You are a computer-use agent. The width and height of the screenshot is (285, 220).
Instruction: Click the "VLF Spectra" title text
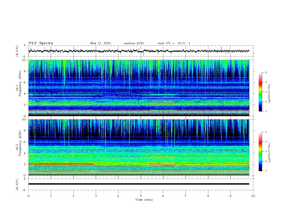(x=41, y=43)
